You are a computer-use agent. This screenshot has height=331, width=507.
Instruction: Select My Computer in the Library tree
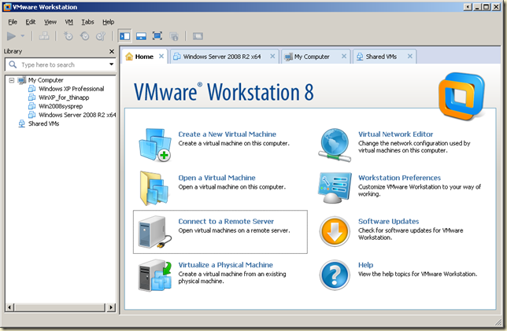pos(46,80)
